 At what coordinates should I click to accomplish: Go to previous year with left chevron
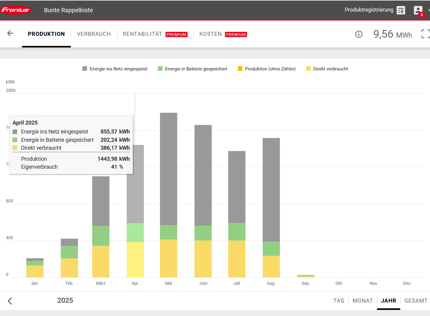pyautogui.click(x=10, y=301)
